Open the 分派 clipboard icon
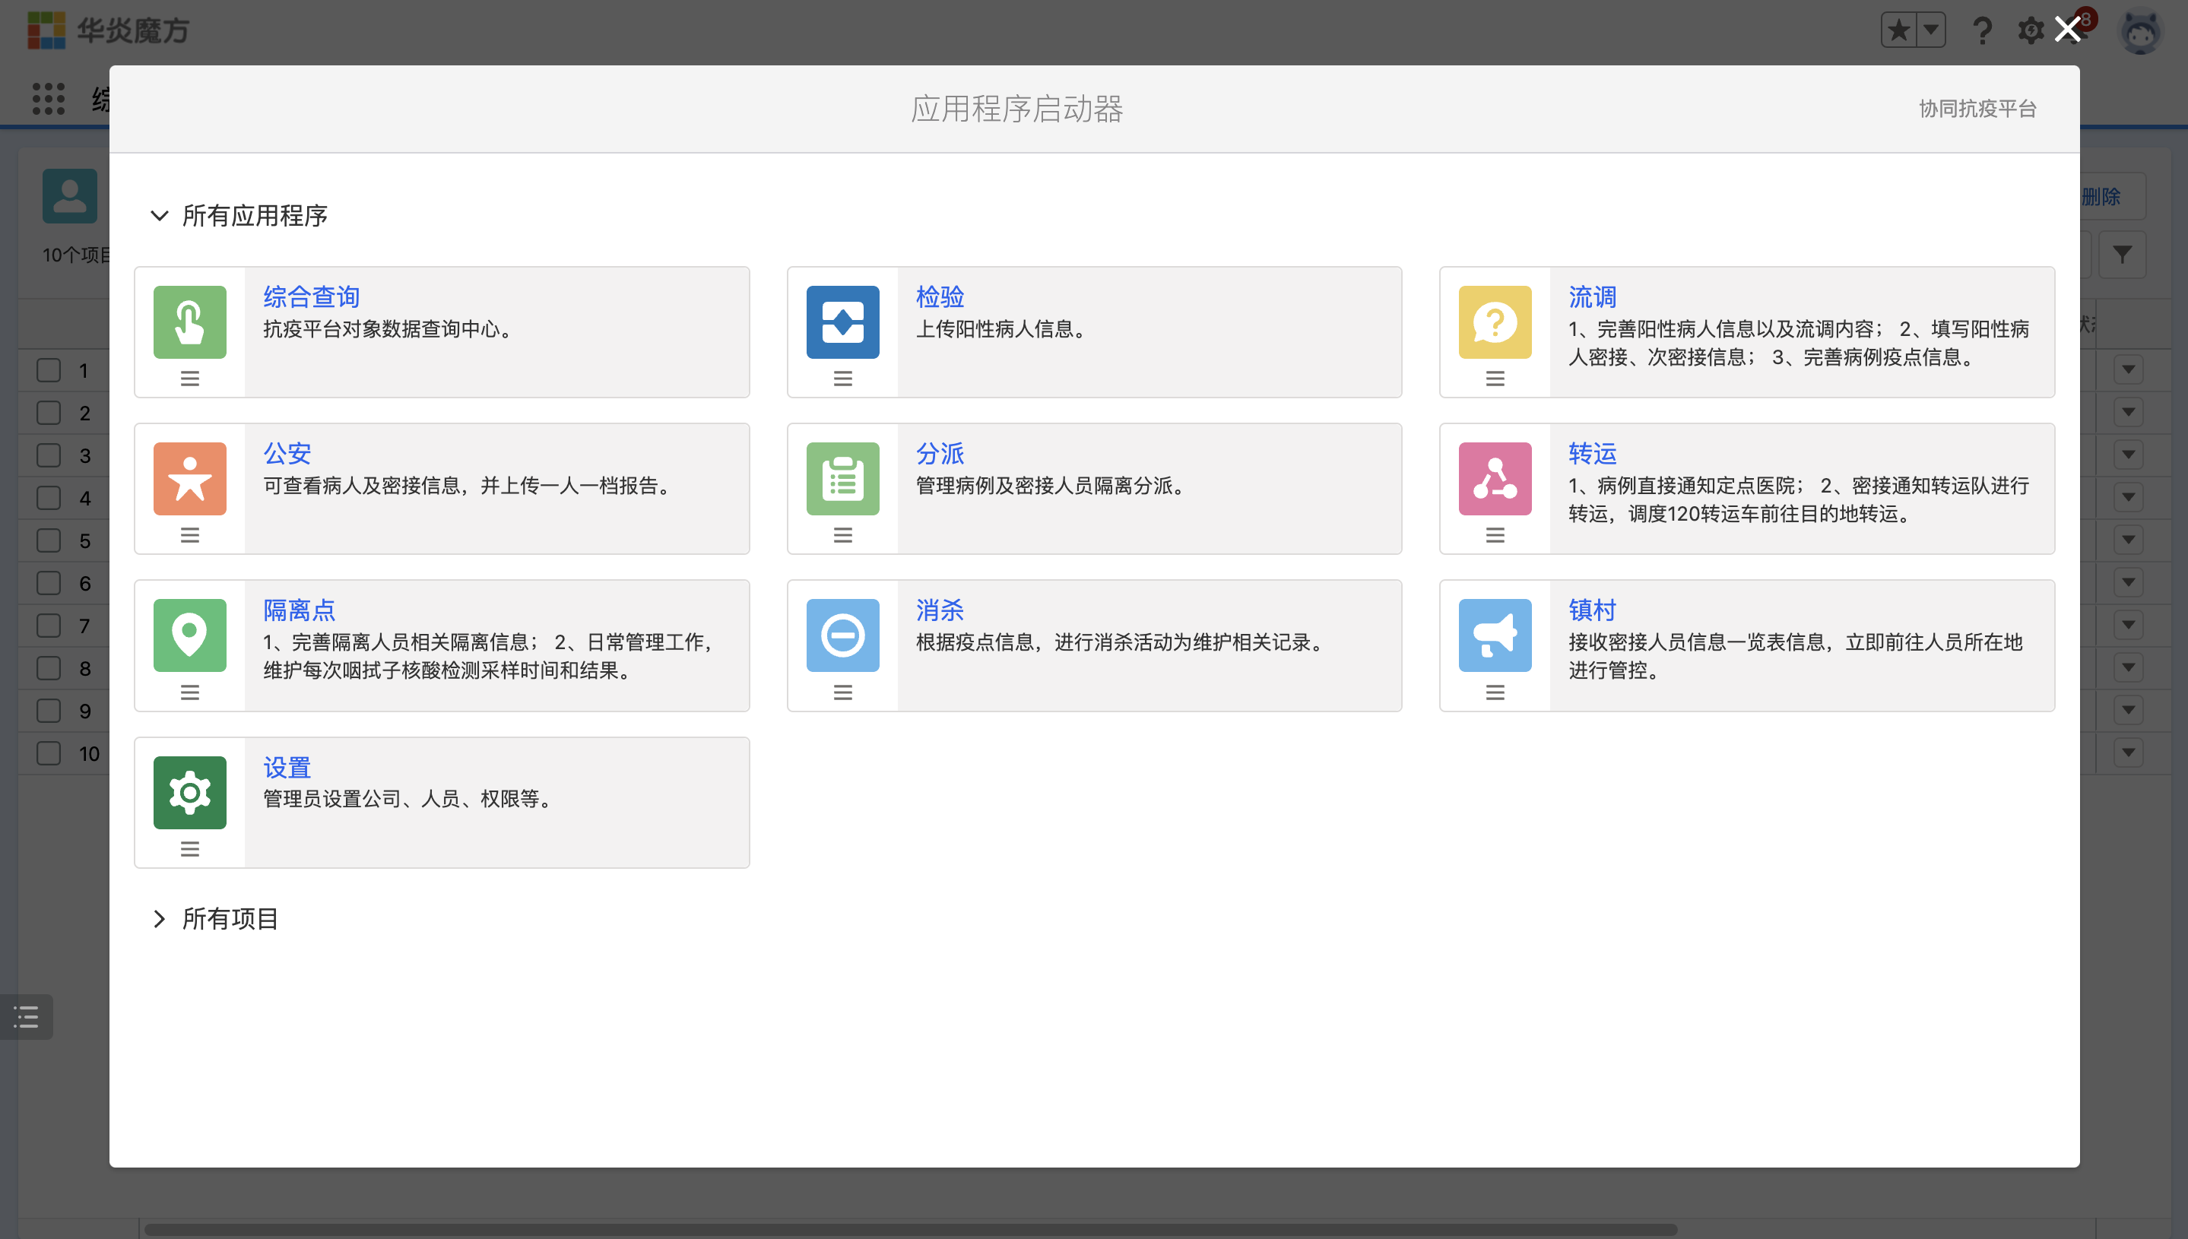 tap(842, 478)
